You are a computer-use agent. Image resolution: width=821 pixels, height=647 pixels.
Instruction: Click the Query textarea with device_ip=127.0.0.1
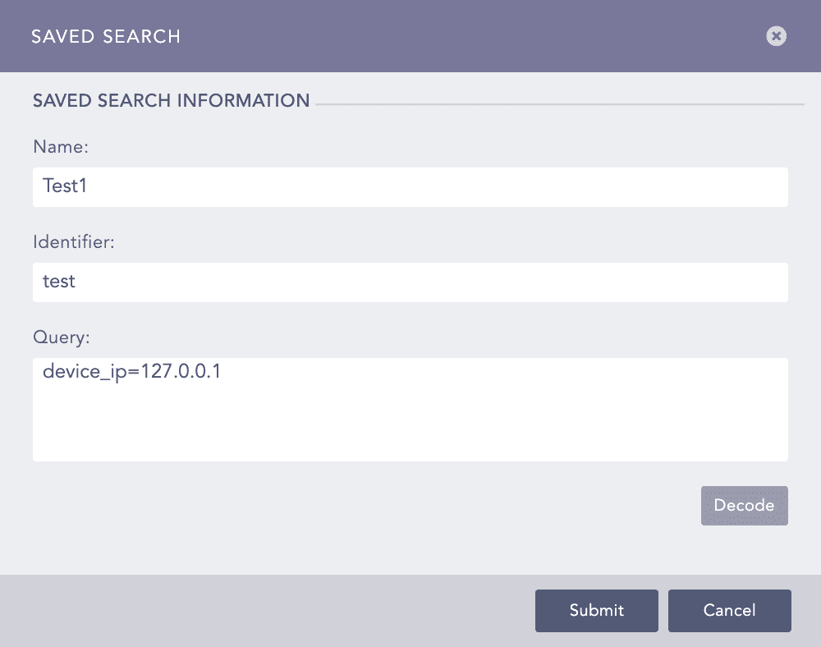click(x=410, y=409)
